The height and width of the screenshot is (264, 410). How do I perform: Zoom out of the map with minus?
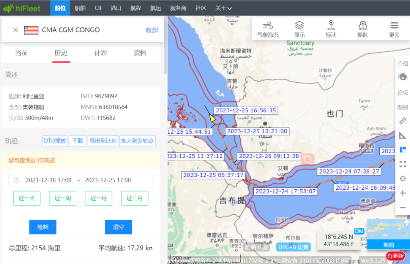click(403, 207)
